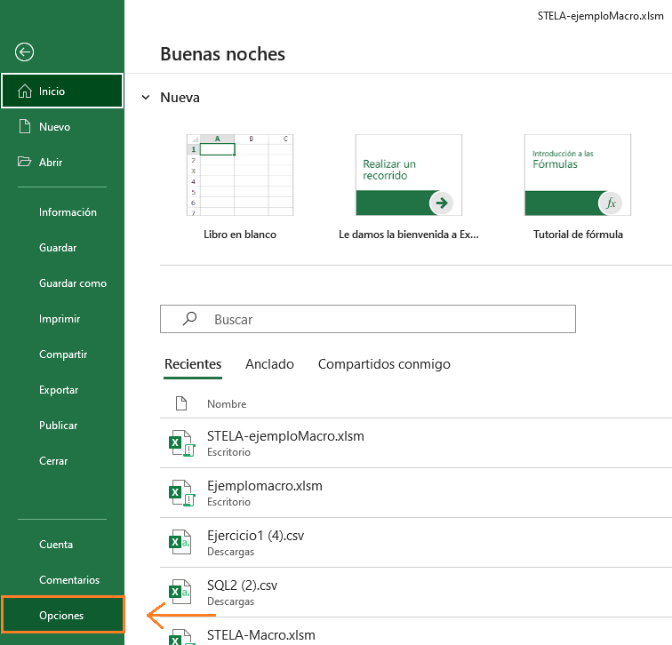Click the fx icon on Fórmulas tutorial
Viewport: 672px width, 645px height.
coord(611,203)
